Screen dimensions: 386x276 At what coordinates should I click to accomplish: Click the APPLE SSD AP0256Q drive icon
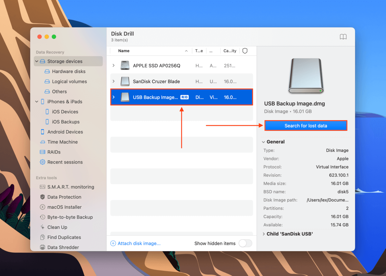click(x=125, y=65)
